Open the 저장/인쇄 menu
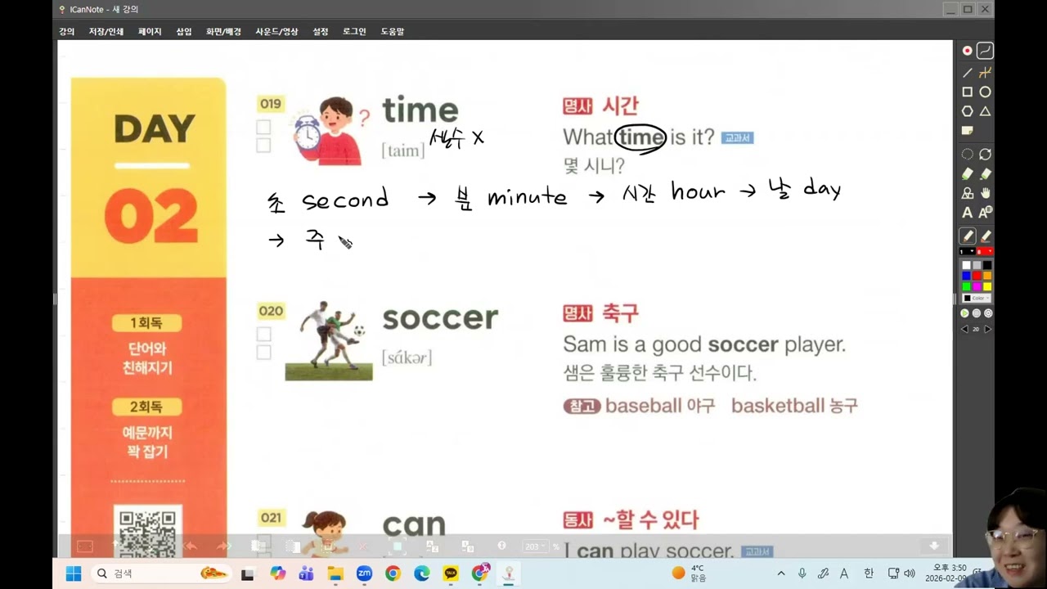1047x589 pixels. (x=106, y=32)
